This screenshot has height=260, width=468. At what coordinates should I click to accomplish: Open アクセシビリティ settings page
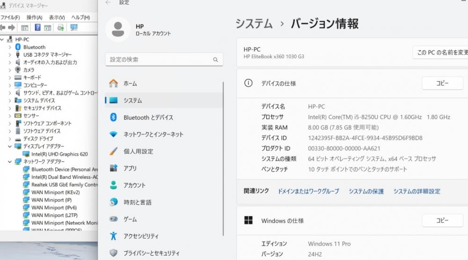coord(163,236)
